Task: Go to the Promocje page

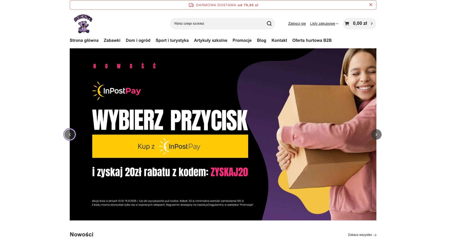Action: coord(242,40)
